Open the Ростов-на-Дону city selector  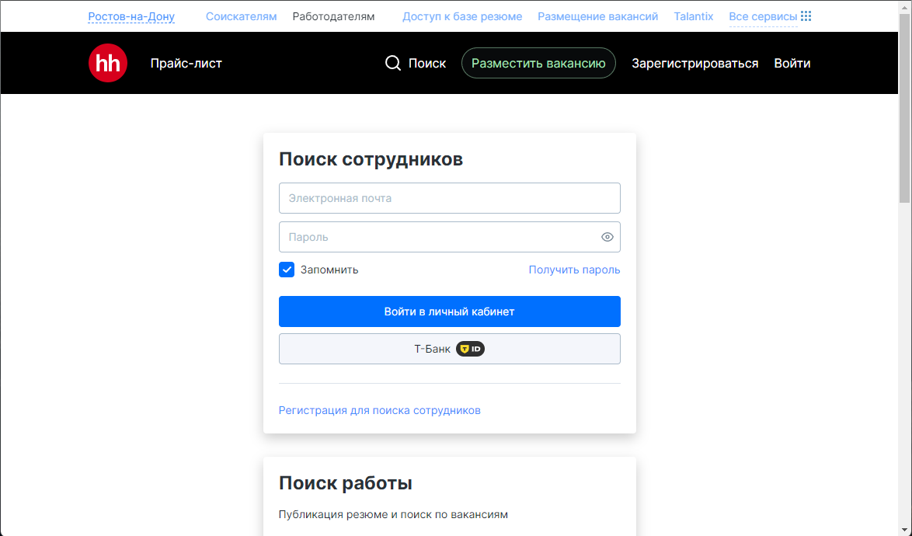pyautogui.click(x=131, y=17)
